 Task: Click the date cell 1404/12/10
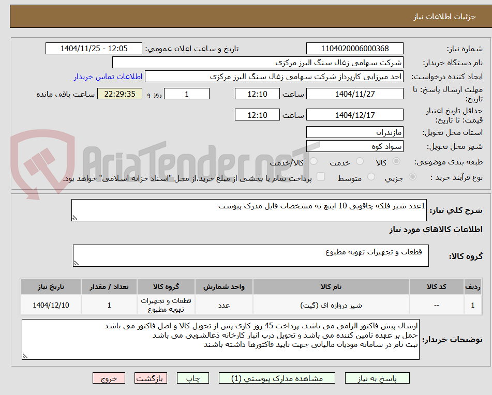(x=51, y=305)
